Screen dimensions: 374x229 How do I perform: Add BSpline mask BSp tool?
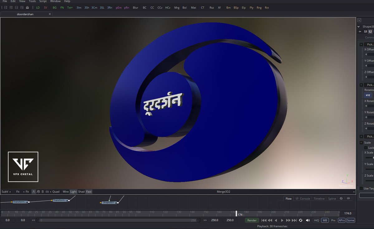[x=236, y=7]
